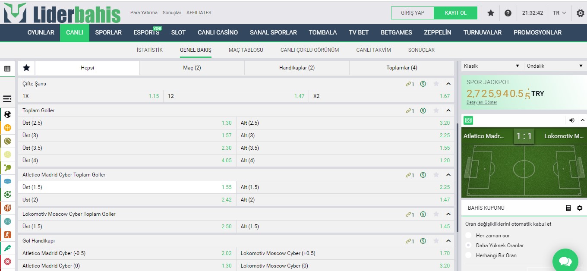Screen dimensions: 587x271
Task: Favorite the Toplam Goller market
Action: click(x=436, y=111)
